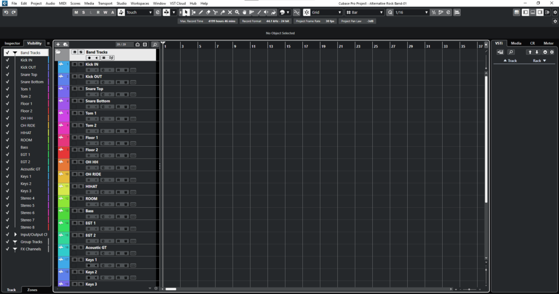
Task: Toggle visibility checkbox for Acoustic GT
Action: 8,169
